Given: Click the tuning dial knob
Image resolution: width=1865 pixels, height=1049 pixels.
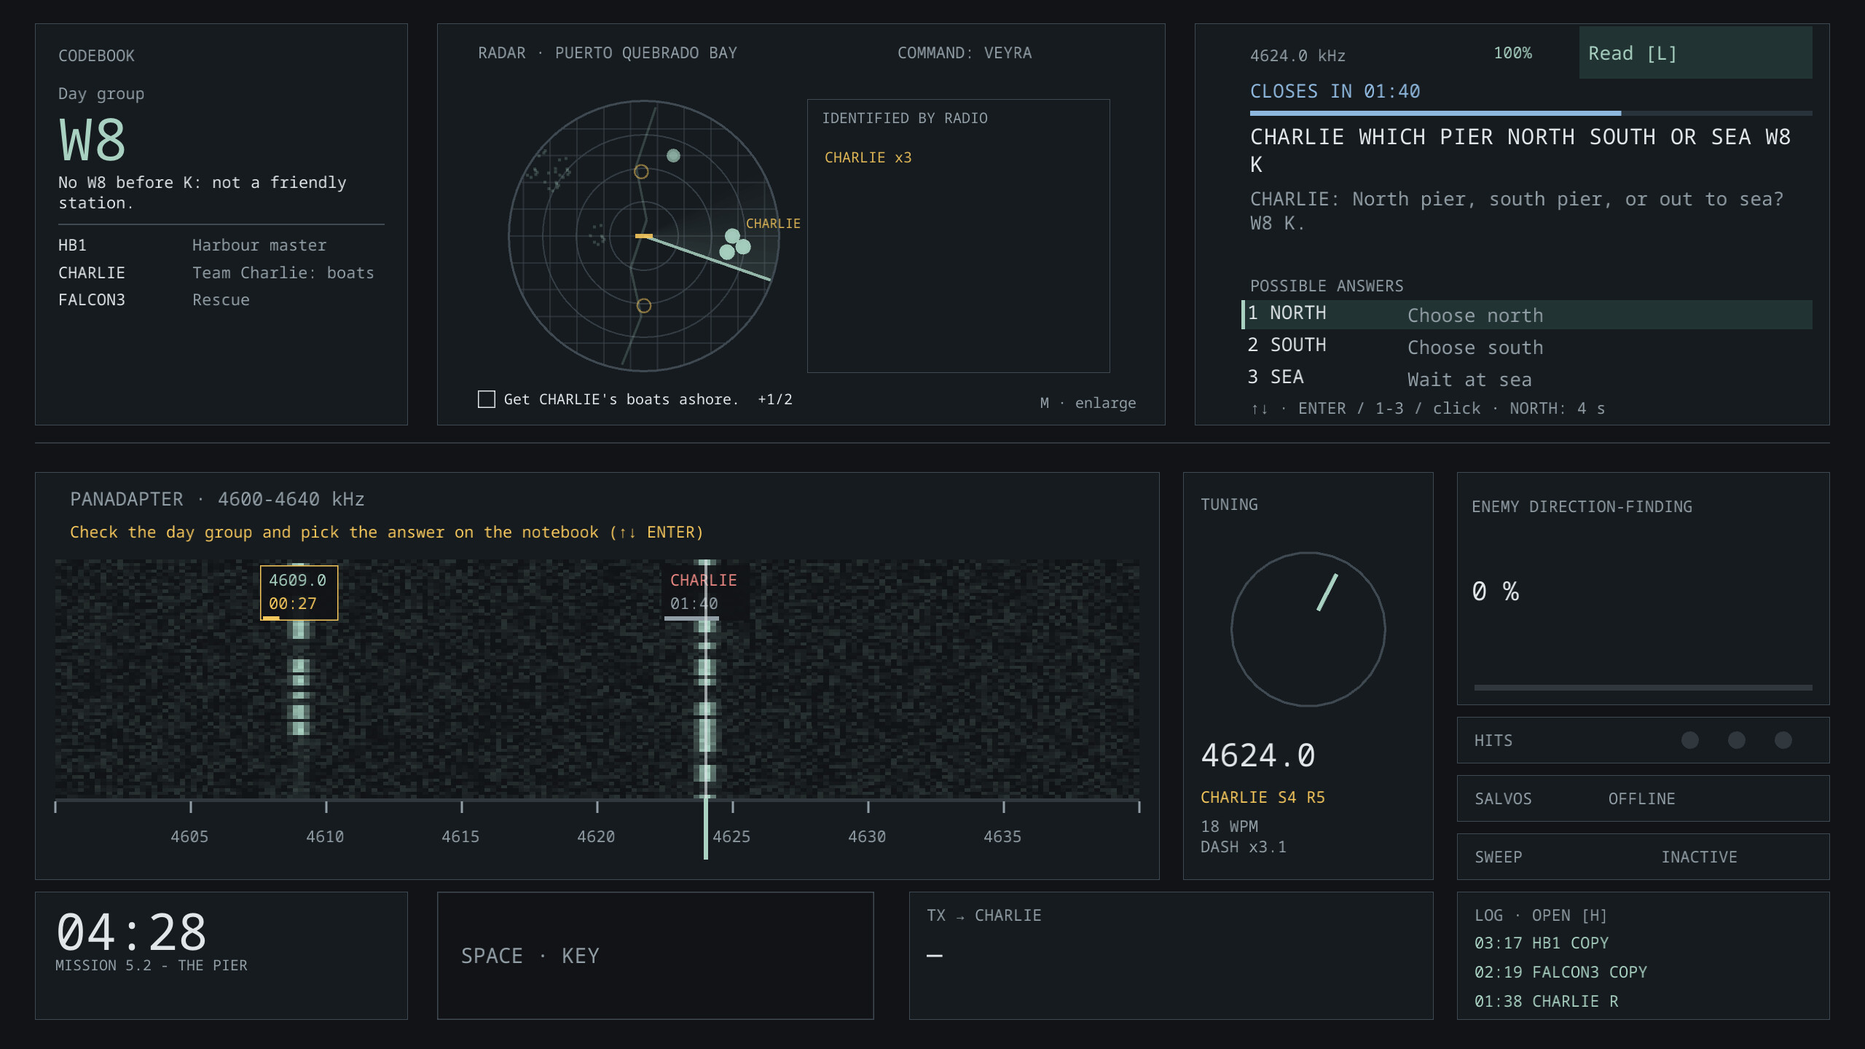Looking at the screenshot, I should click(x=1308, y=629).
